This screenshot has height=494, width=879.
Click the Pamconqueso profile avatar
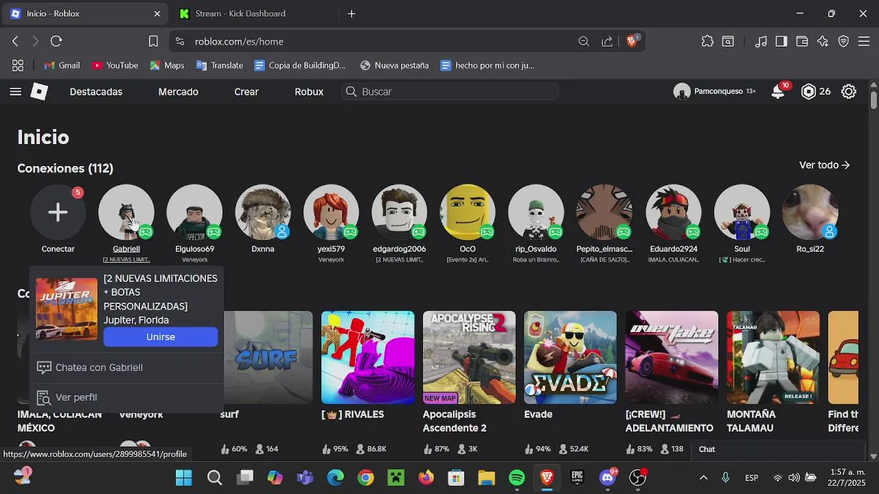pyautogui.click(x=682, y=91)
